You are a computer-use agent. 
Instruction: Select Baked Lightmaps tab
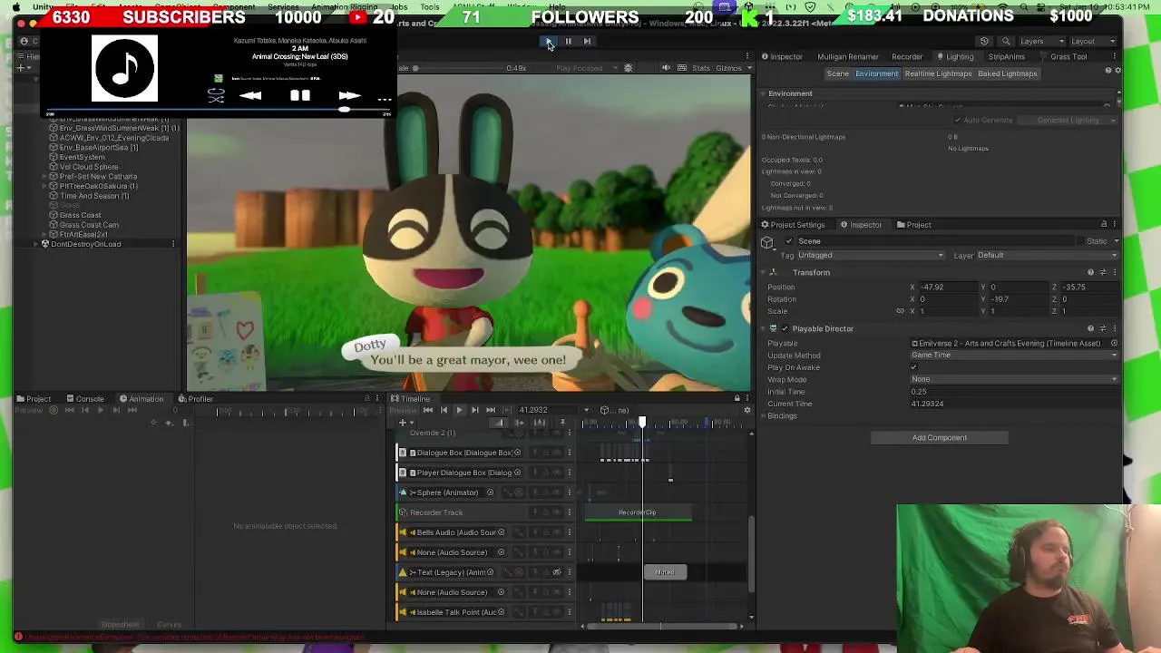click(x=1007, y=73)
